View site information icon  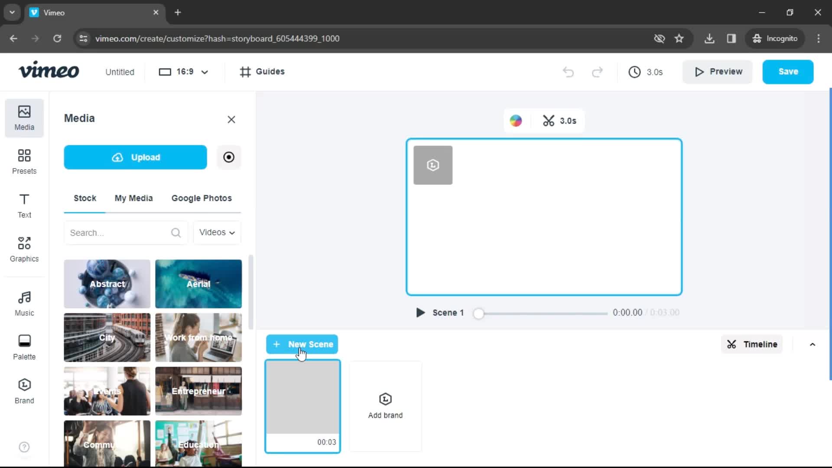tap(83, 38)
